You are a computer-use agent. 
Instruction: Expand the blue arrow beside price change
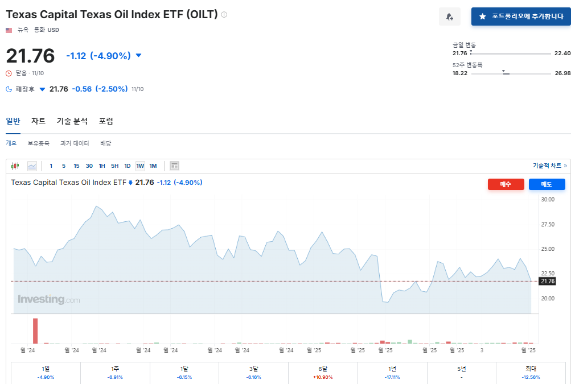[x=139, y=55]
